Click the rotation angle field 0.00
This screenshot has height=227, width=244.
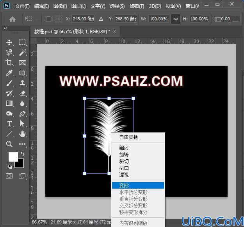(x=230, y=19)
